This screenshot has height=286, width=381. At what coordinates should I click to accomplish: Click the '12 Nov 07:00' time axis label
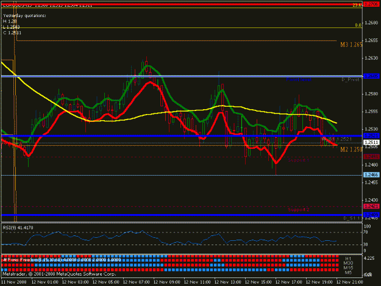[137, 282]
